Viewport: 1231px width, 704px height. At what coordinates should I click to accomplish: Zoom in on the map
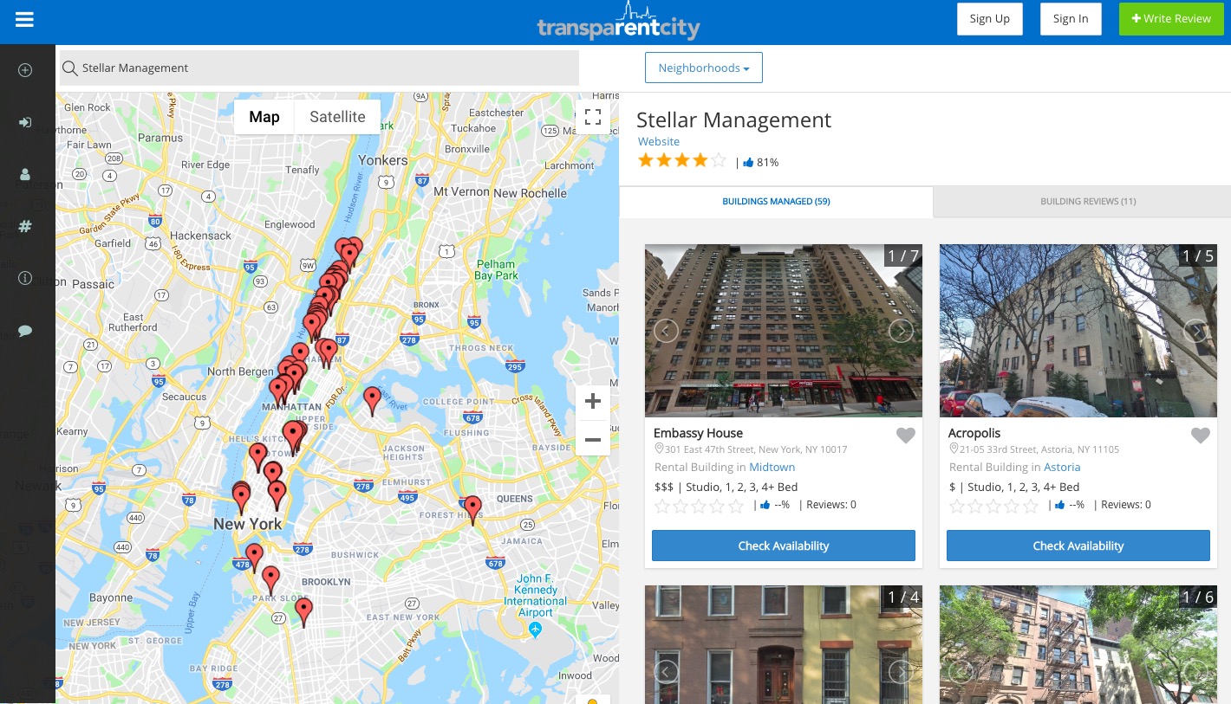click(x=593, y=401)
